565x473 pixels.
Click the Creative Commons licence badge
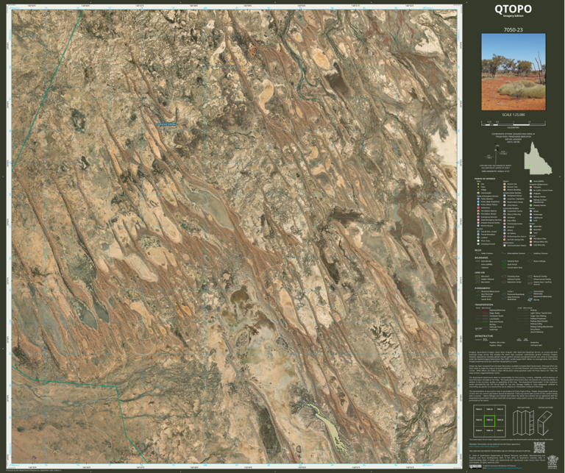pos(475,467)
